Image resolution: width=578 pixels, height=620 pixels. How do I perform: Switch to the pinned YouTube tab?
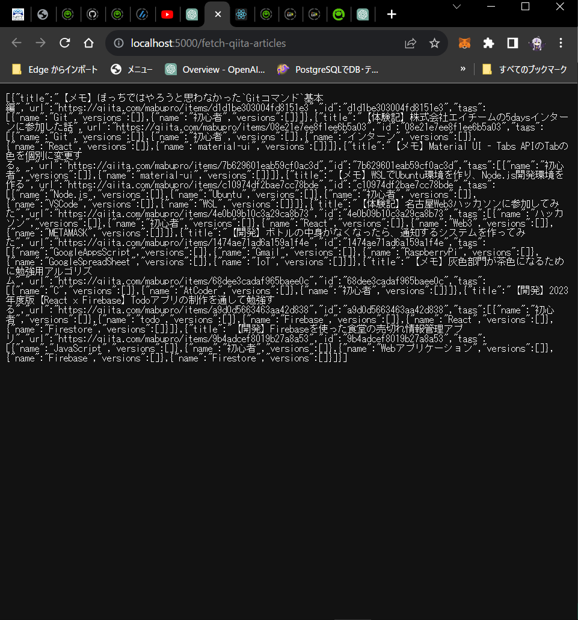tap(167, 14)
